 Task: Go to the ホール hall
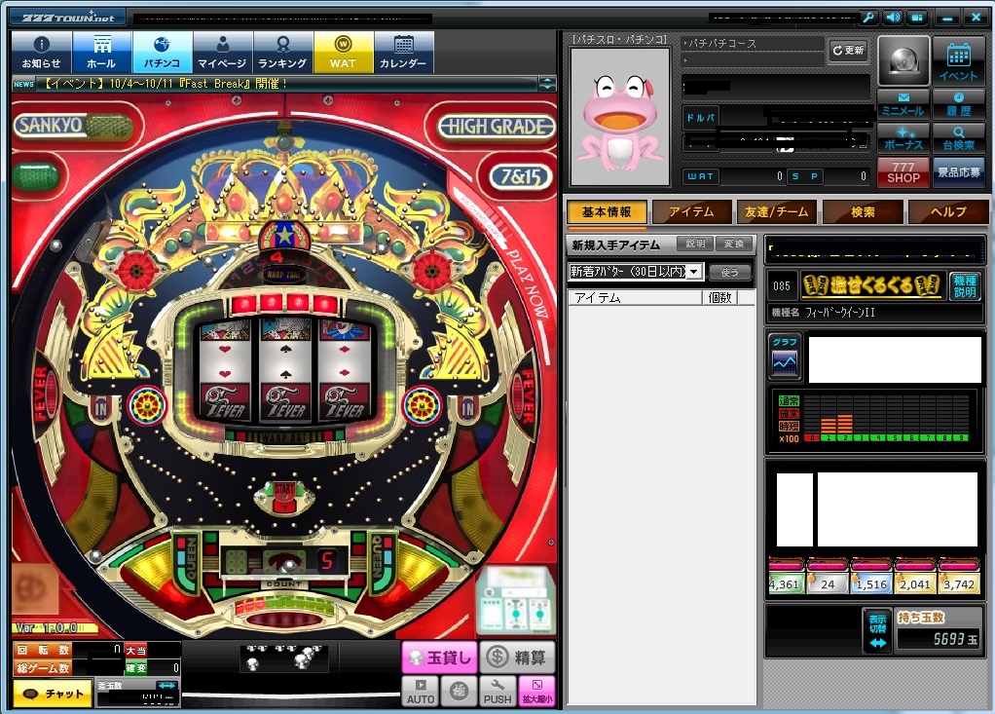pos(101,52)
